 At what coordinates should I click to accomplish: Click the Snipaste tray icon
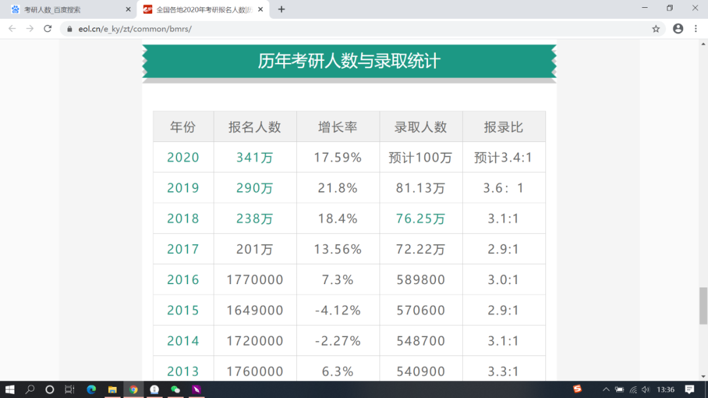coord(578,389)
